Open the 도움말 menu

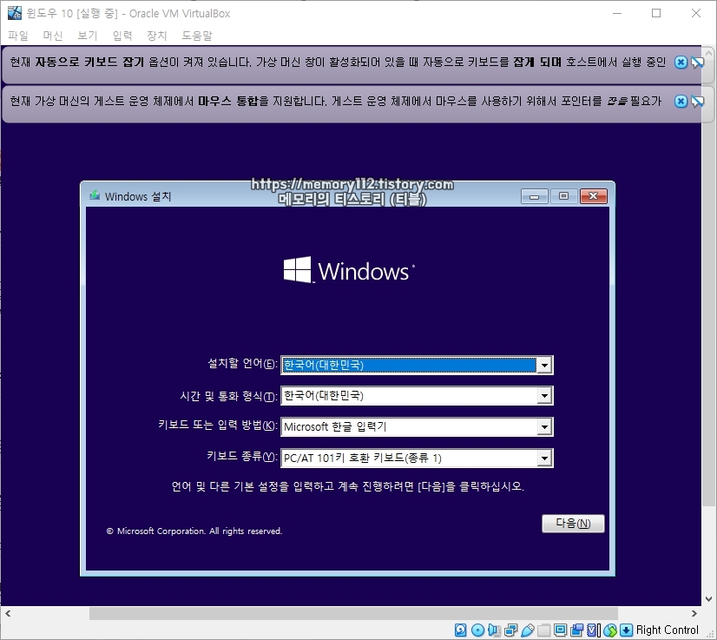coord(197,36)
